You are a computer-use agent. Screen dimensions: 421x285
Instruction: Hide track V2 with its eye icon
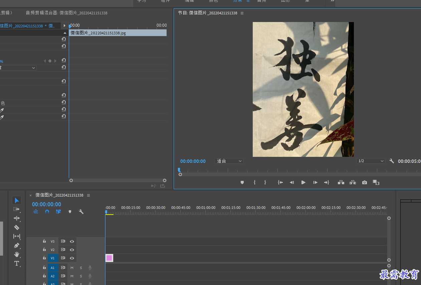(x=72, y=250)
